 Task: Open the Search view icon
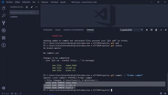3,16
